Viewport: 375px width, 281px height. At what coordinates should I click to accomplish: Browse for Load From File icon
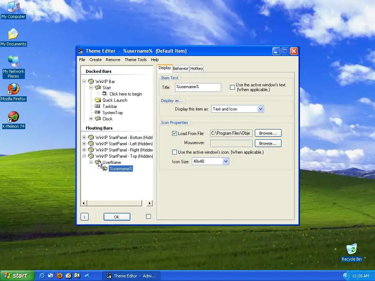click(268, 133)
